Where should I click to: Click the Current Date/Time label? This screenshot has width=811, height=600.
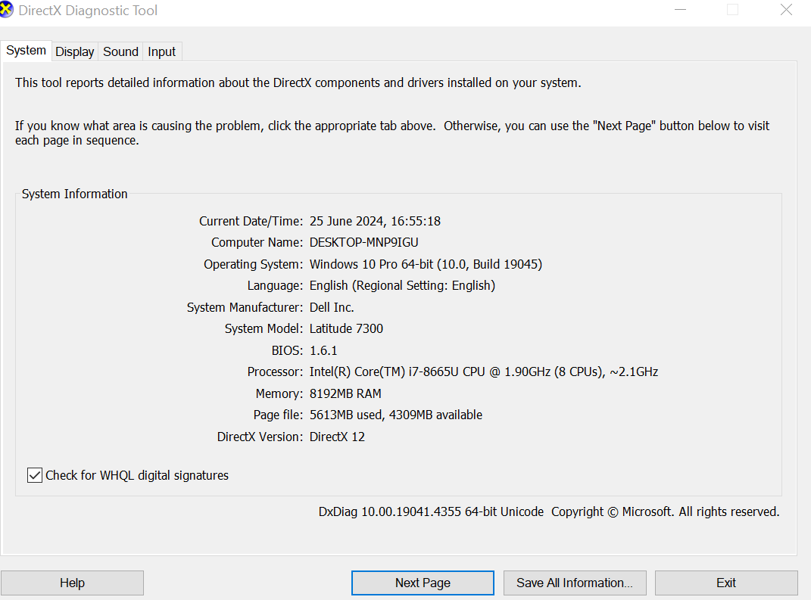point(251,221)
